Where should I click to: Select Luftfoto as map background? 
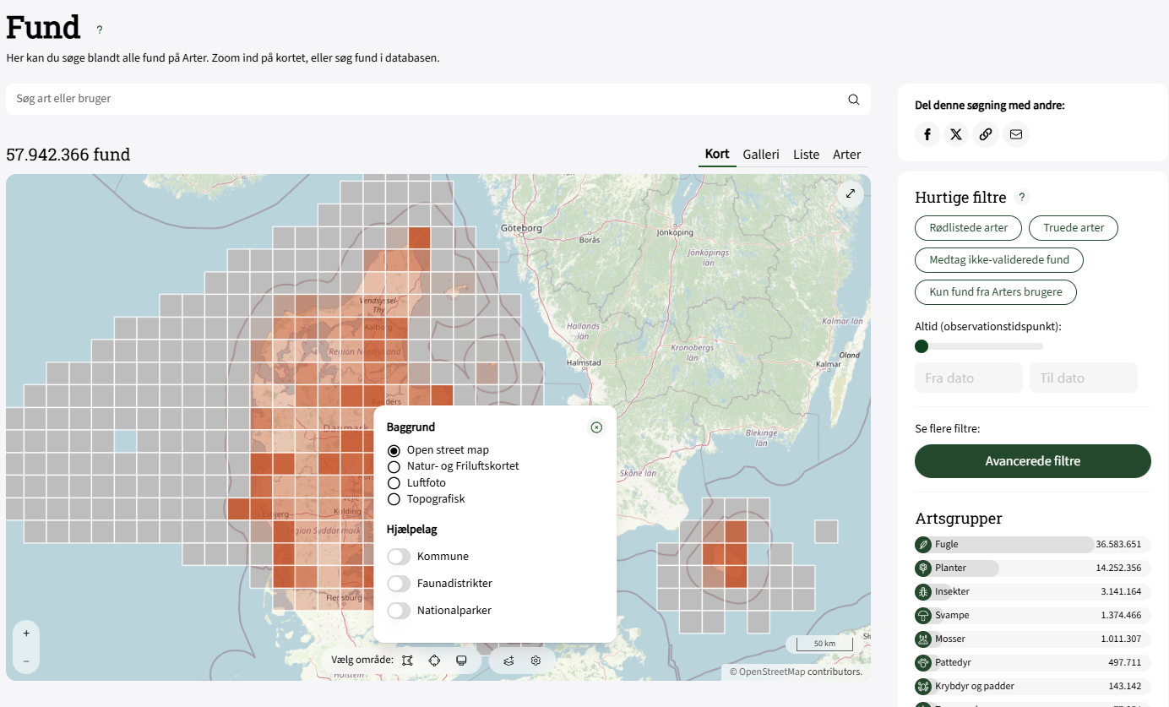click(394, 483)
